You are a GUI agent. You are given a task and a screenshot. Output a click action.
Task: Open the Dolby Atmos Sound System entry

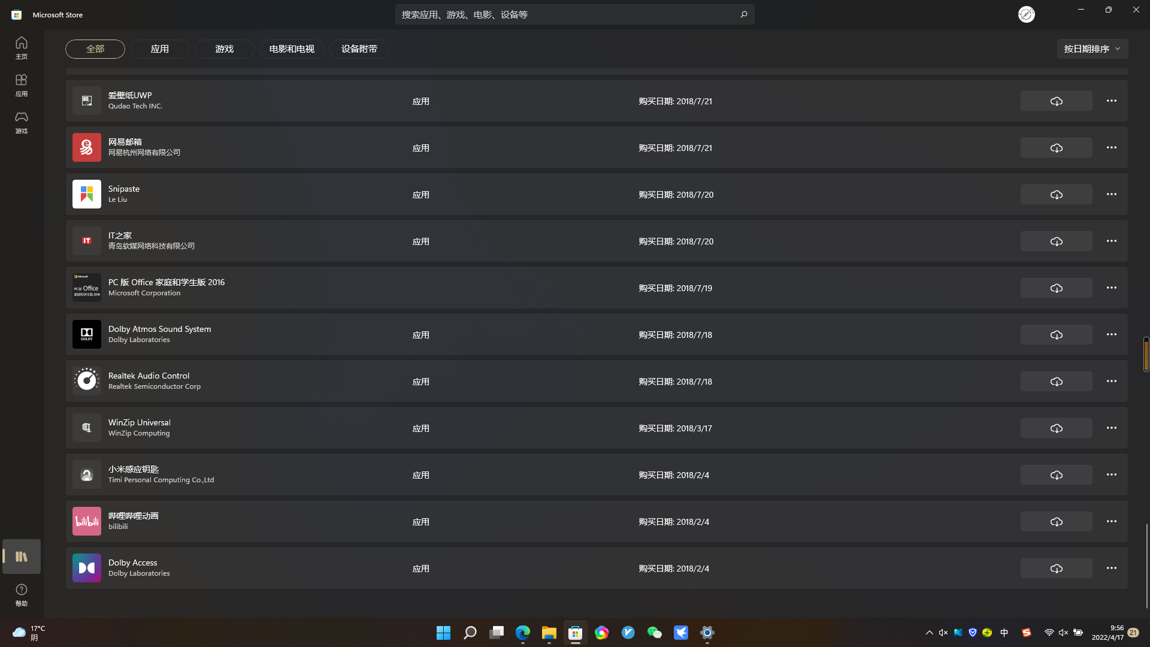(x=159, y=329)
